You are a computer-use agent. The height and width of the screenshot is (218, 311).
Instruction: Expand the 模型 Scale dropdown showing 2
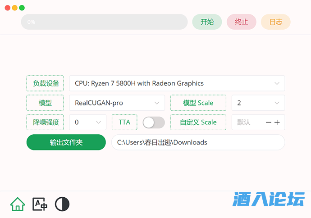pos(258,103)
